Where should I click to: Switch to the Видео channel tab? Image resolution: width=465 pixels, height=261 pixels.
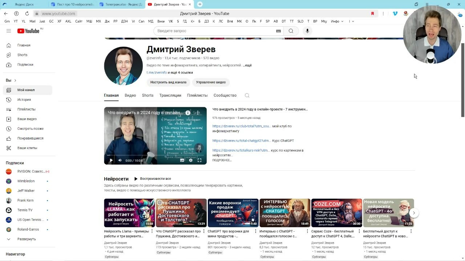coord(130,95)
